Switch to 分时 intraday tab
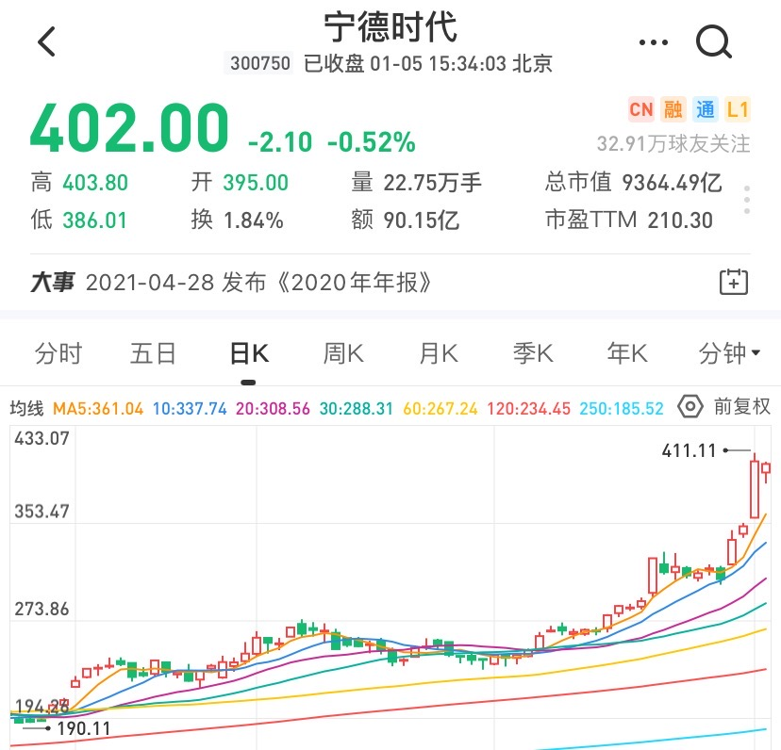Viewport: 781px width, 750px height. [x=58, y=353]
